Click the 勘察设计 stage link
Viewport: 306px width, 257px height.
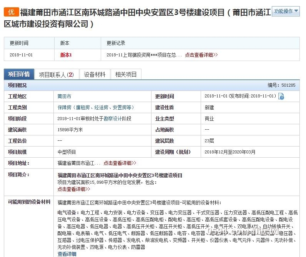coord(113,119)
